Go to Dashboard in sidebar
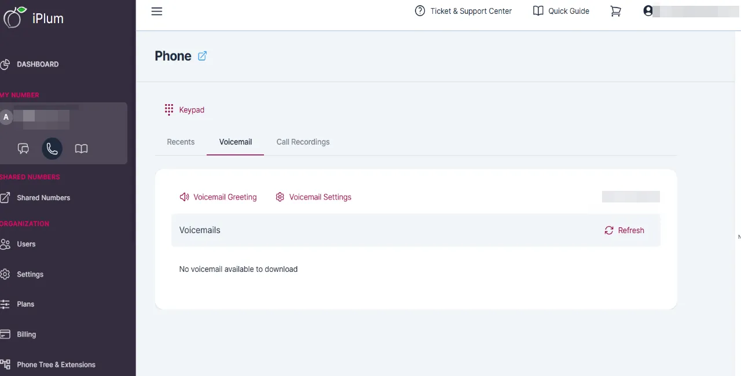The height and width of the screenshot is (376, 741). [30, 64]
